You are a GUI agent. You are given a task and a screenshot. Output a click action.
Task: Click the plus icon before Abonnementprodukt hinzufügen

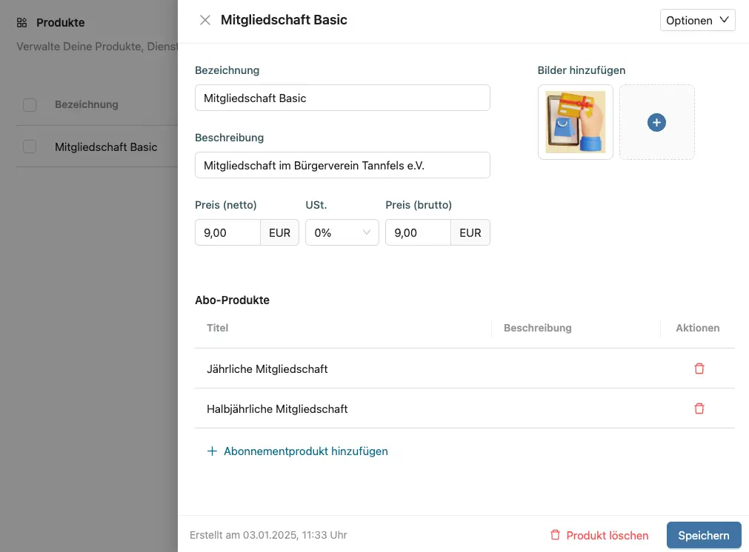211,451
